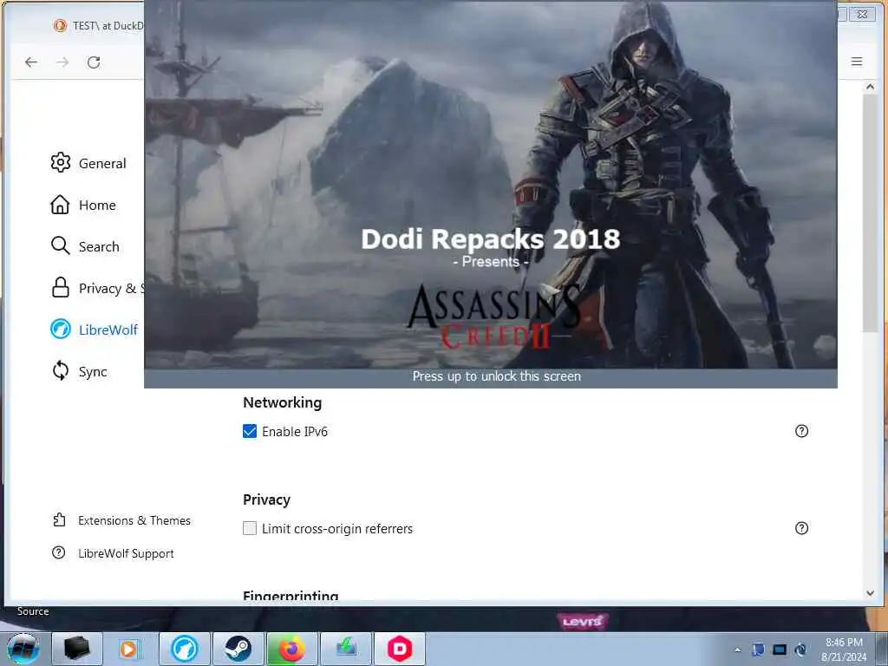Reload the page with the refresh icon
The image size is (888, 666).
(94, 62)
